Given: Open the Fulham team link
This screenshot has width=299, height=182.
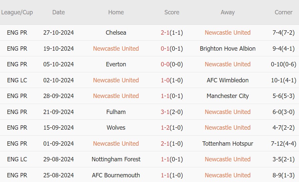Looking at the screenshot, I should coord(116,112).
